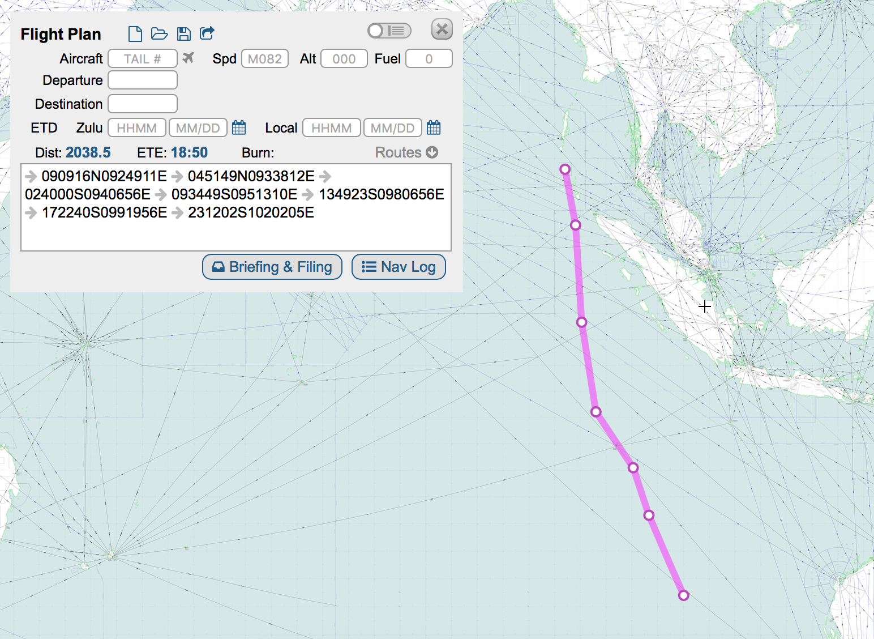Screen dimensions: 874x639
Task: Open the Local date calendar picker
Action: click(x=434, y=127)
